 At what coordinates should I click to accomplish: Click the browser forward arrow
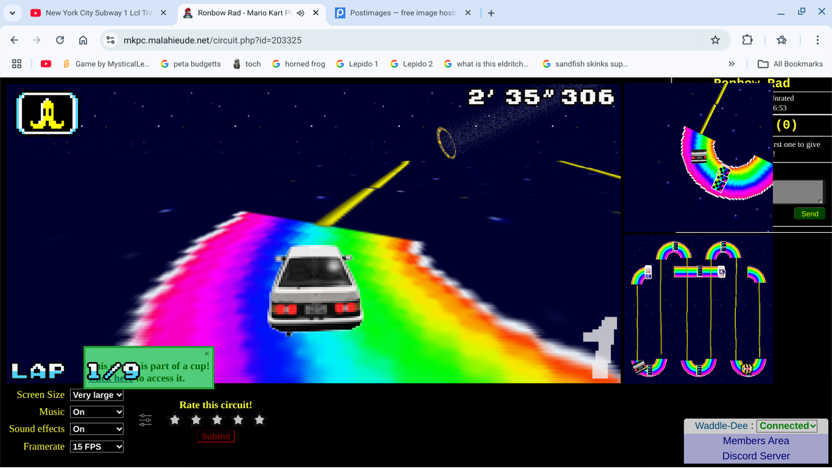click(x=37, y=40)
